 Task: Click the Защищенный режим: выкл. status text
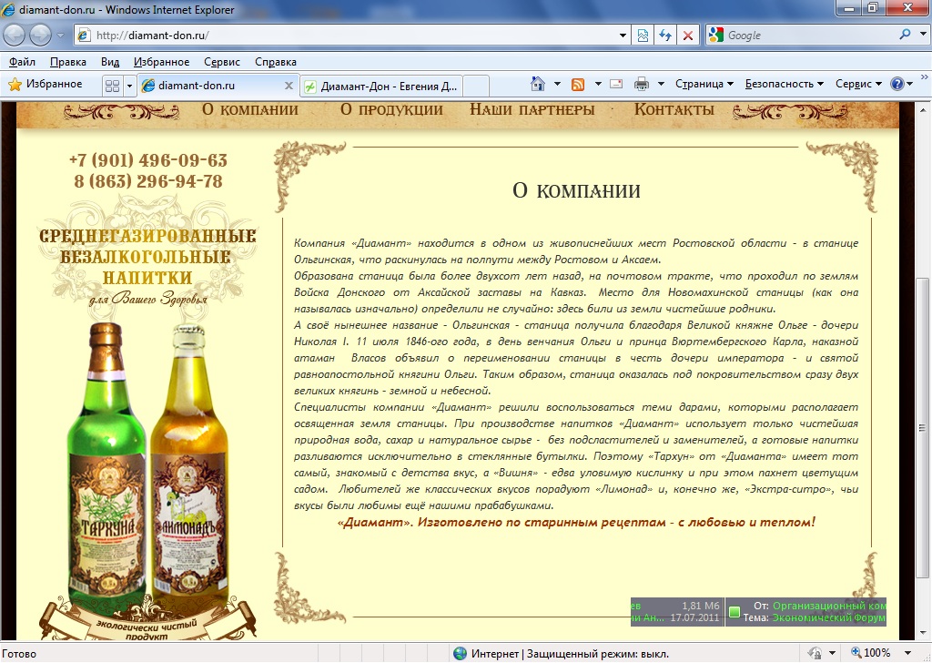point(598,654)
